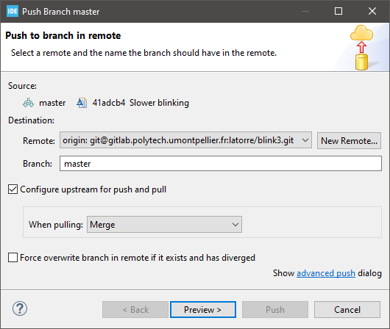Screen dimensions: 390x329
Task: Enable Force overwrite branch in remote
Action: (13, 258)
